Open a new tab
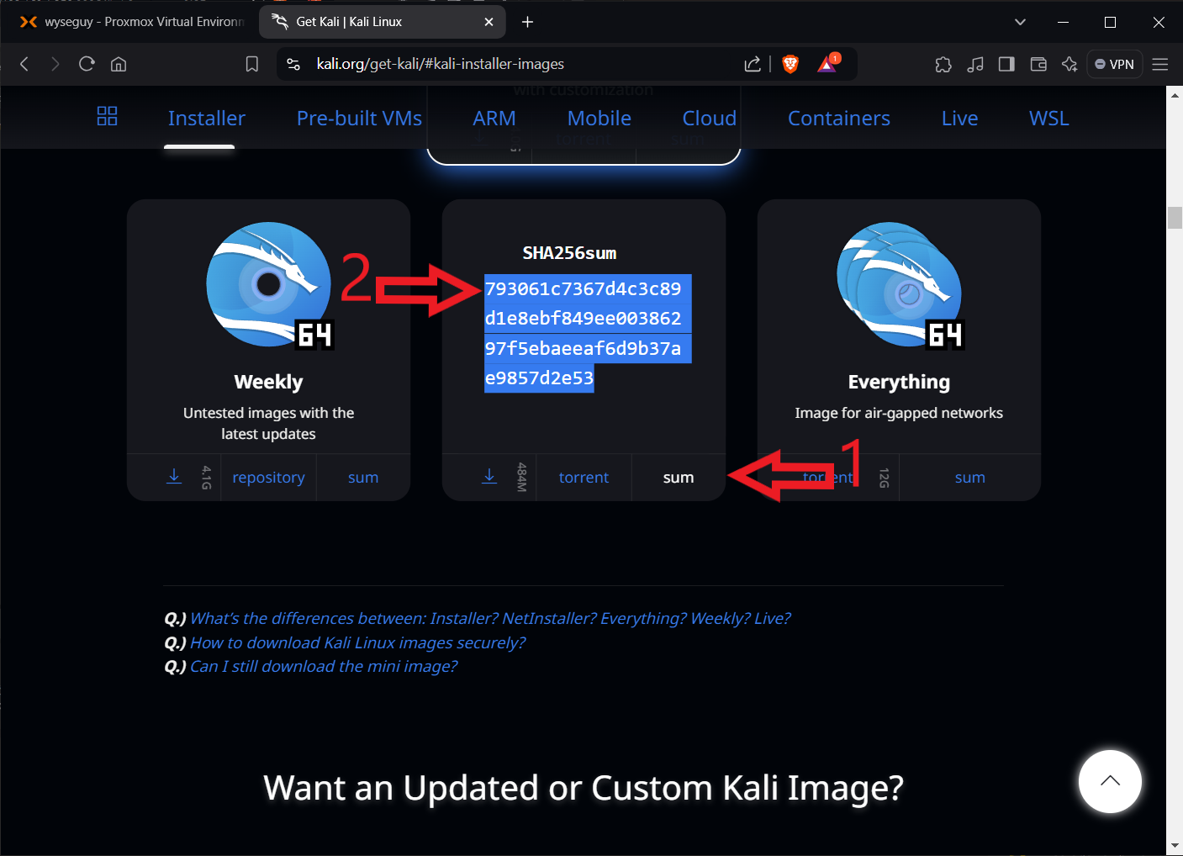Viewport: 1183px width, 856px height. pyautogui.click(x=527, y=22)
